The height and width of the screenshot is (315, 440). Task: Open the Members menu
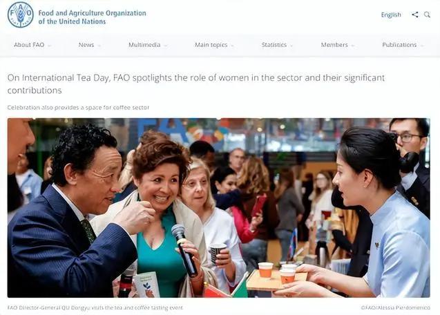pos(334,45)
